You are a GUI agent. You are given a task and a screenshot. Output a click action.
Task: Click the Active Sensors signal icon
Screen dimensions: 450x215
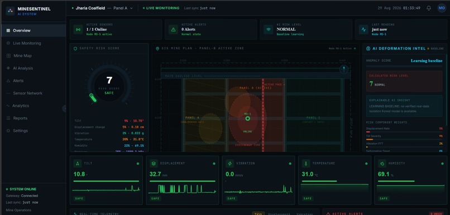78,29
